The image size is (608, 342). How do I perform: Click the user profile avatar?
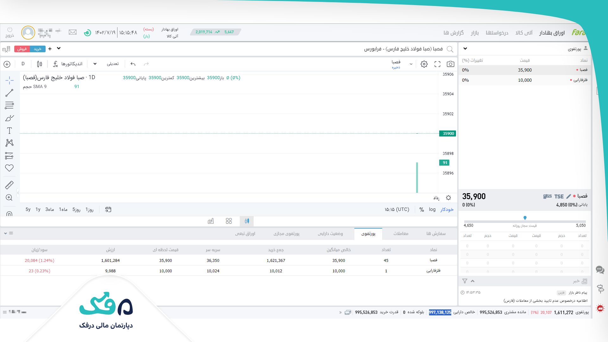point(28,33)
